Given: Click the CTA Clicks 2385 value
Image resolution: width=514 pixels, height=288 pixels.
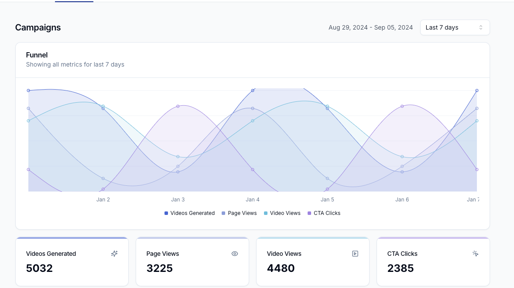Looking at the screenshot, I should point(401,268).
